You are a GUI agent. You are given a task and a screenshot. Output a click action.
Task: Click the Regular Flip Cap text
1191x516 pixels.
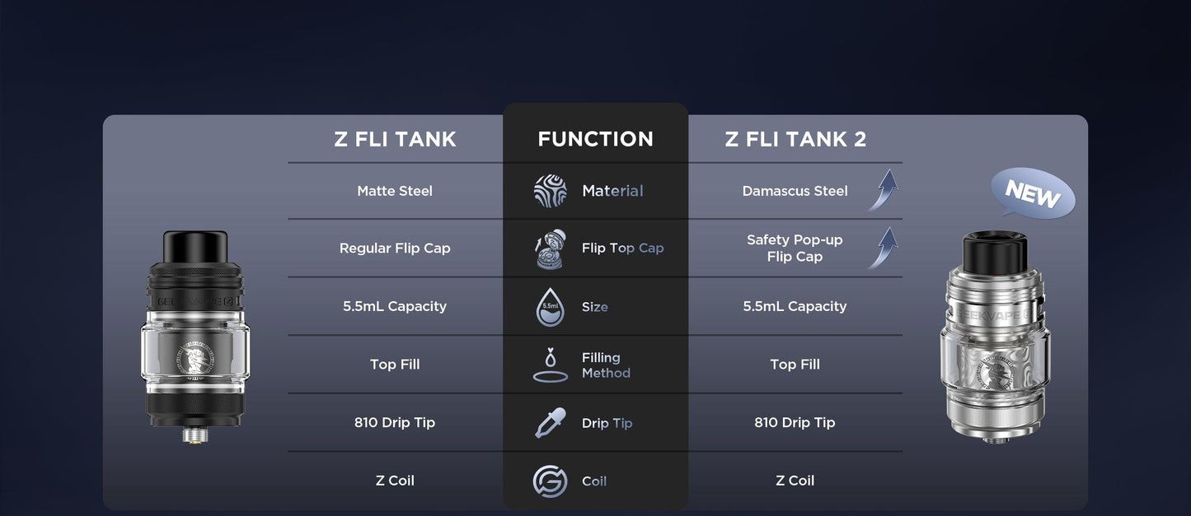395,249
